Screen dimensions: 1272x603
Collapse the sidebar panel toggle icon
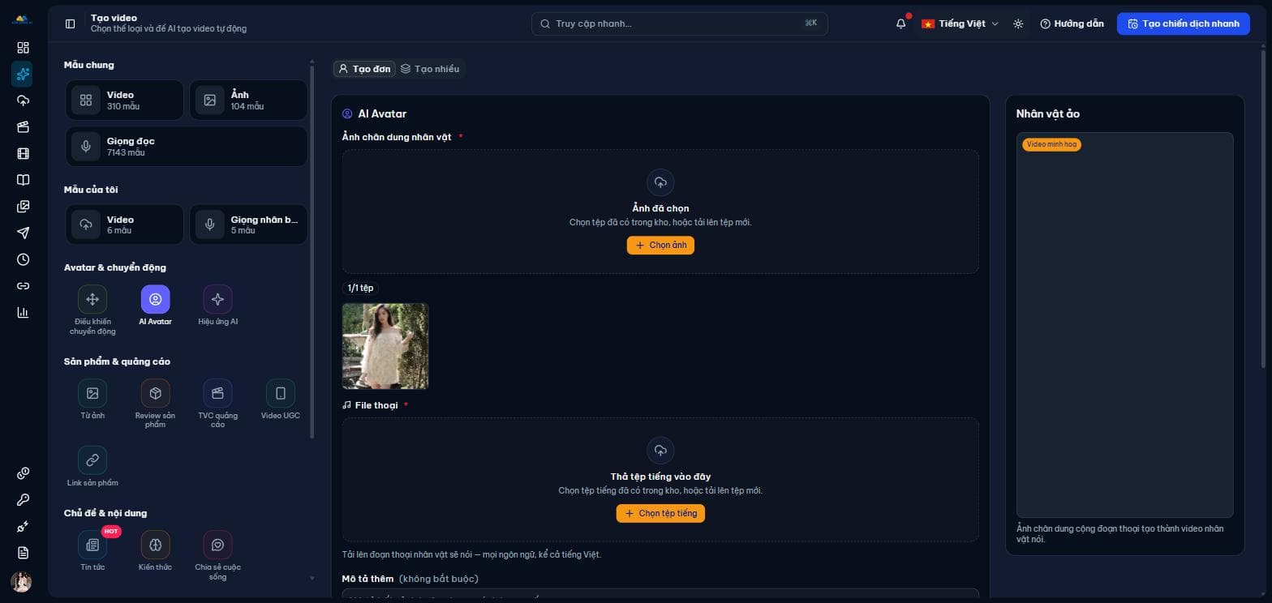(x=70, y=24)
